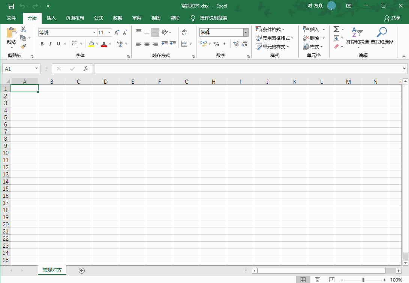Viewport: 409px width, 283px height.
Task: Open the number format (常规) dropdown
Action: point(246,32)
